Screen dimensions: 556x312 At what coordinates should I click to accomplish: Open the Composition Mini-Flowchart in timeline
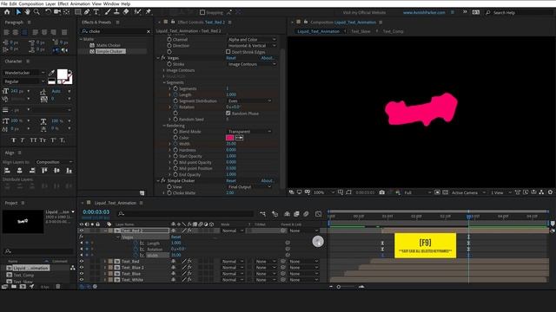[x=262, y=214]
